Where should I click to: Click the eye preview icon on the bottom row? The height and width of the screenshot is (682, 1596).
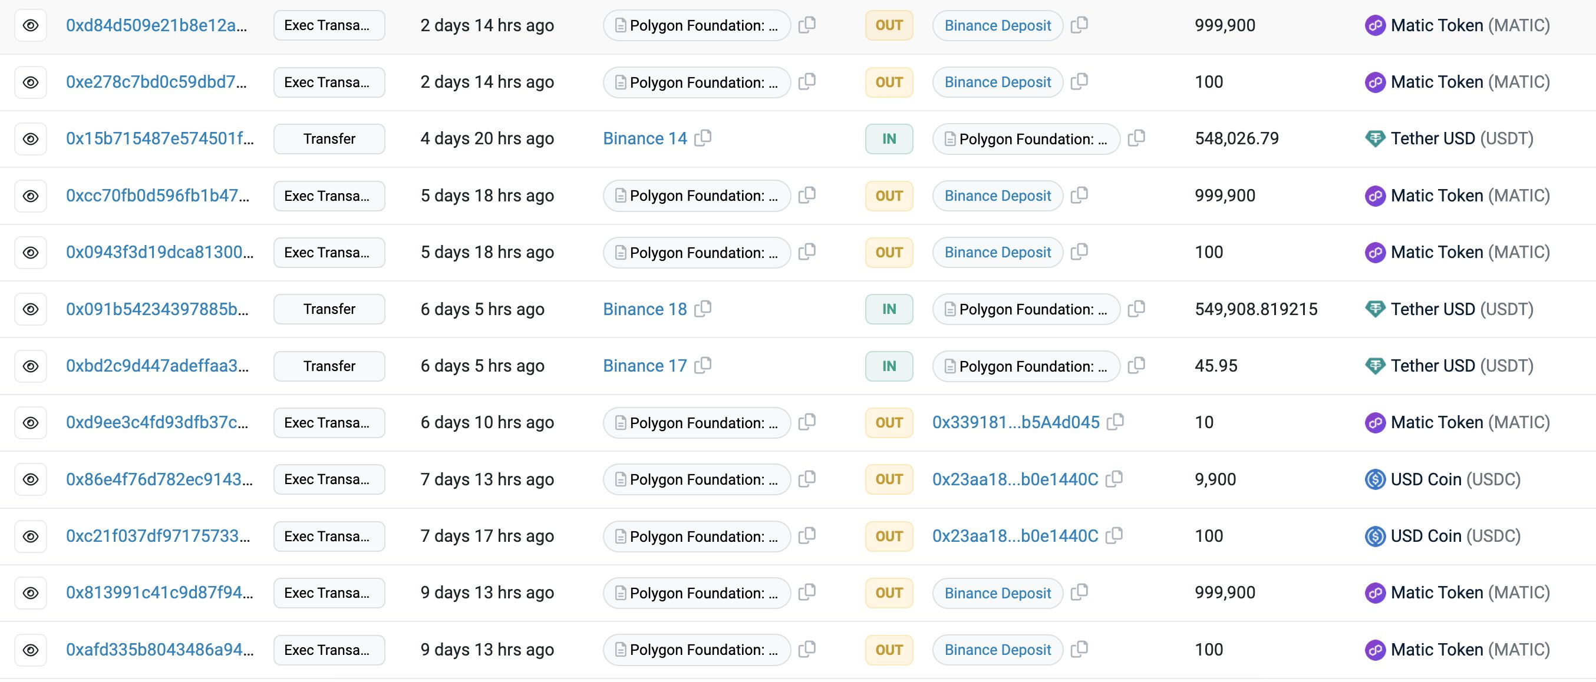click(x=31, y=649)
